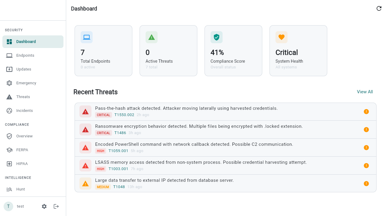Image resolution: width=388 pixels, height=216 pixels.
Task: Click the orange exclamation badge on T1486 threat
Action: 366,129
